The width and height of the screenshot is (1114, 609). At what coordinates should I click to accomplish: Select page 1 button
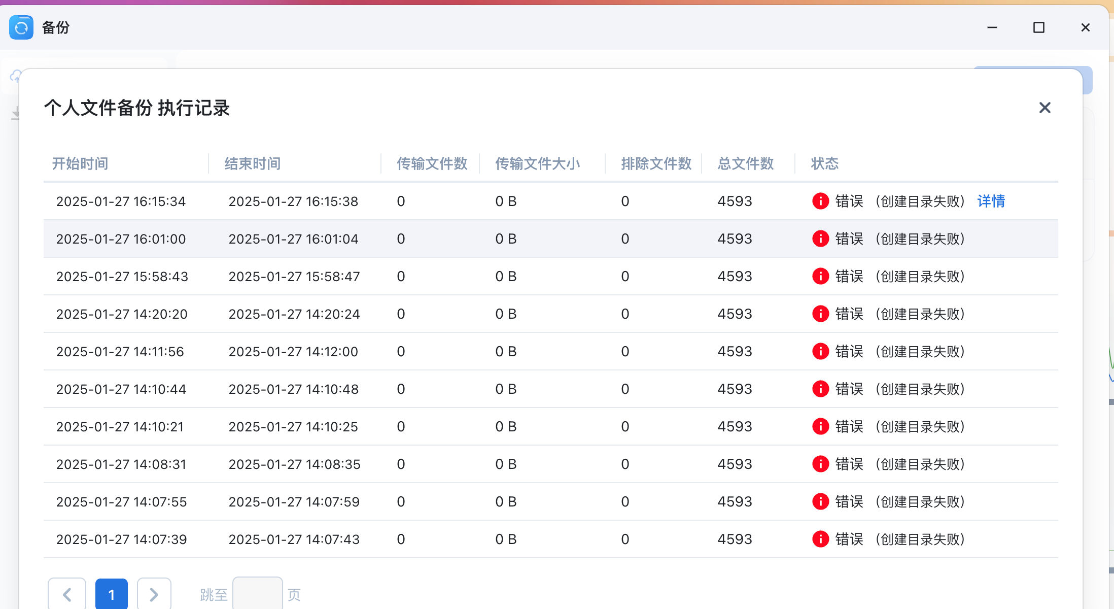(112, 594)
